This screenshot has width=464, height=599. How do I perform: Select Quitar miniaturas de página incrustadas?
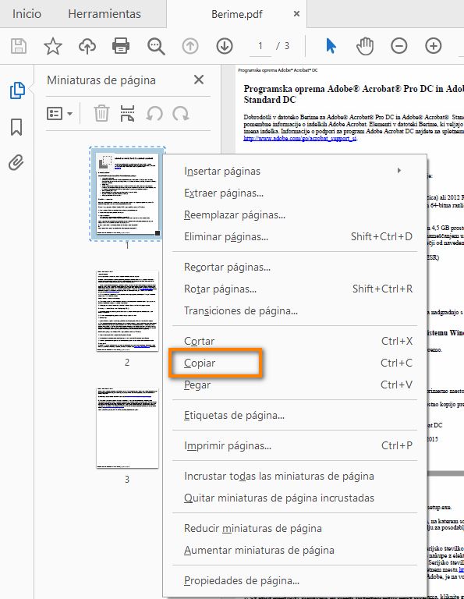point(294,498)
